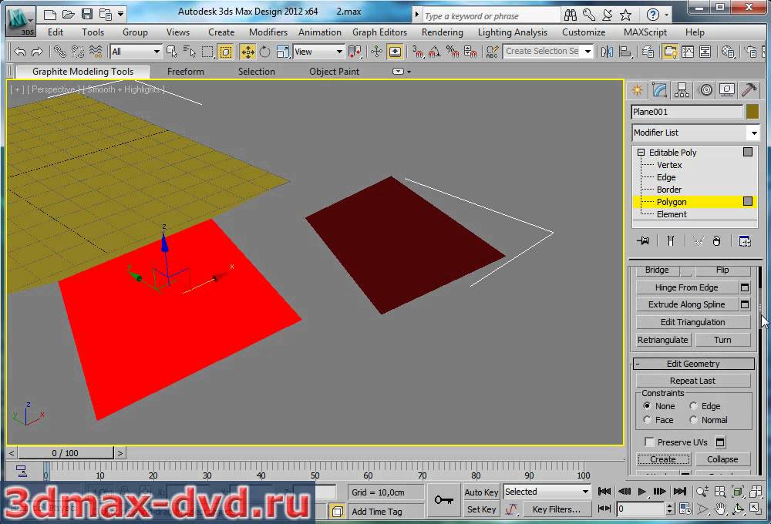Image resolution: width=771 pixels, height=524 pixels.
Task: Open the Create command panel tab
Action: (638, 90)
